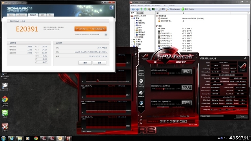Viewport: 251px width, 141px height.
Task: Open the media player taskbar icon
Action: [28, 138]
